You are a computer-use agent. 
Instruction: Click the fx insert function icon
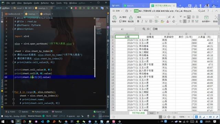click(148, 29)
